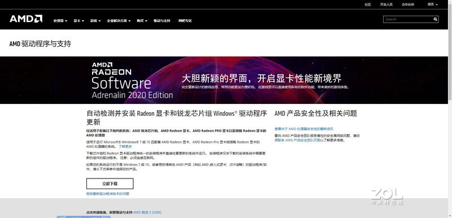
Task: Open the 驱动与支持 menu item
Action: (x=162, y=21)
